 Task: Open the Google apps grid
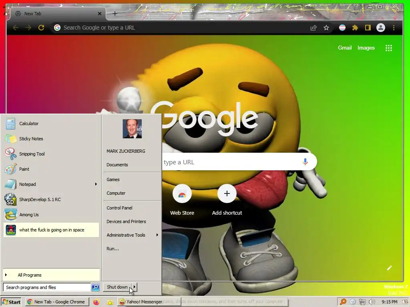(389, 48)
